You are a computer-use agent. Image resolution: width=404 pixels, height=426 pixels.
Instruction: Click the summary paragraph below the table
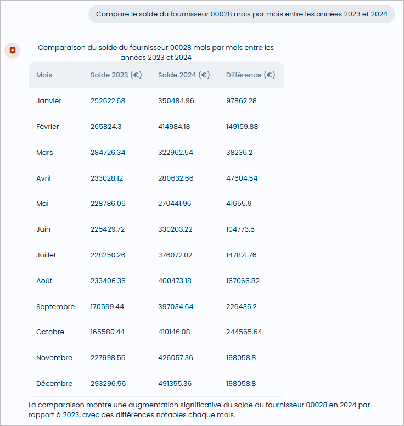[199, 410]
